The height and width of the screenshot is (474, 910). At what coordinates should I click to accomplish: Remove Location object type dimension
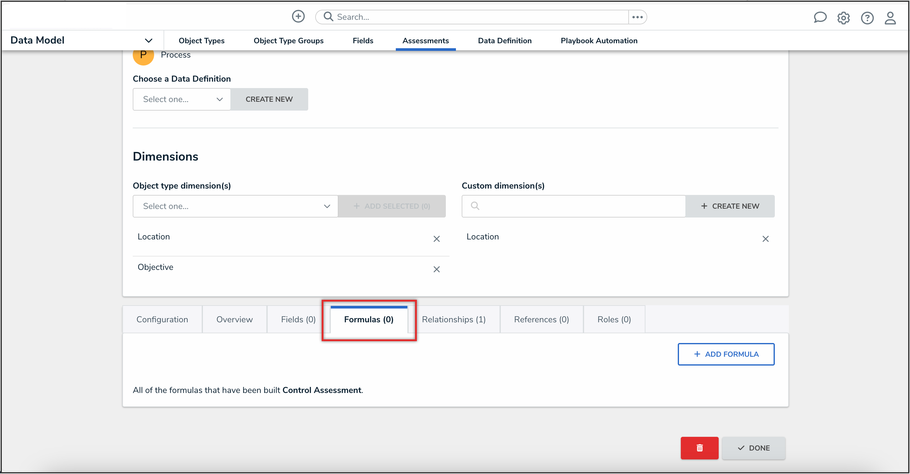(x=436, y=239)
